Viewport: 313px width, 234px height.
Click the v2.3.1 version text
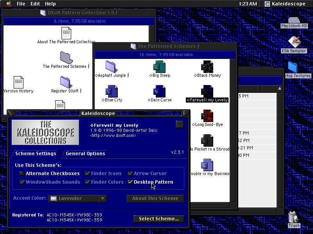(x=178, y=152)
